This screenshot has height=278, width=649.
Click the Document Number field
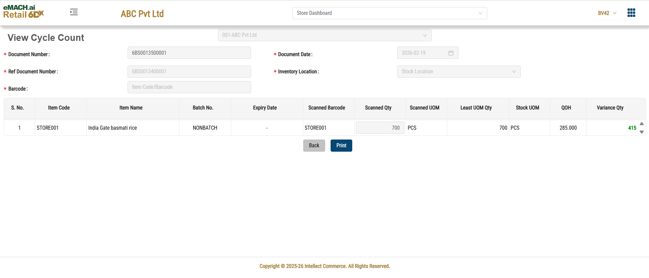(189, 53)
